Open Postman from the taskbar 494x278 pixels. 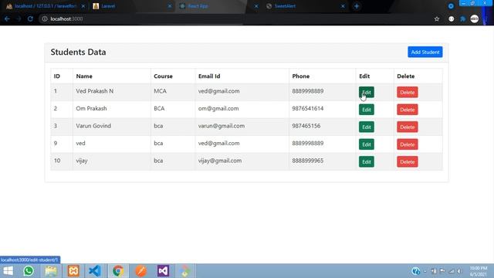(140, 271)
